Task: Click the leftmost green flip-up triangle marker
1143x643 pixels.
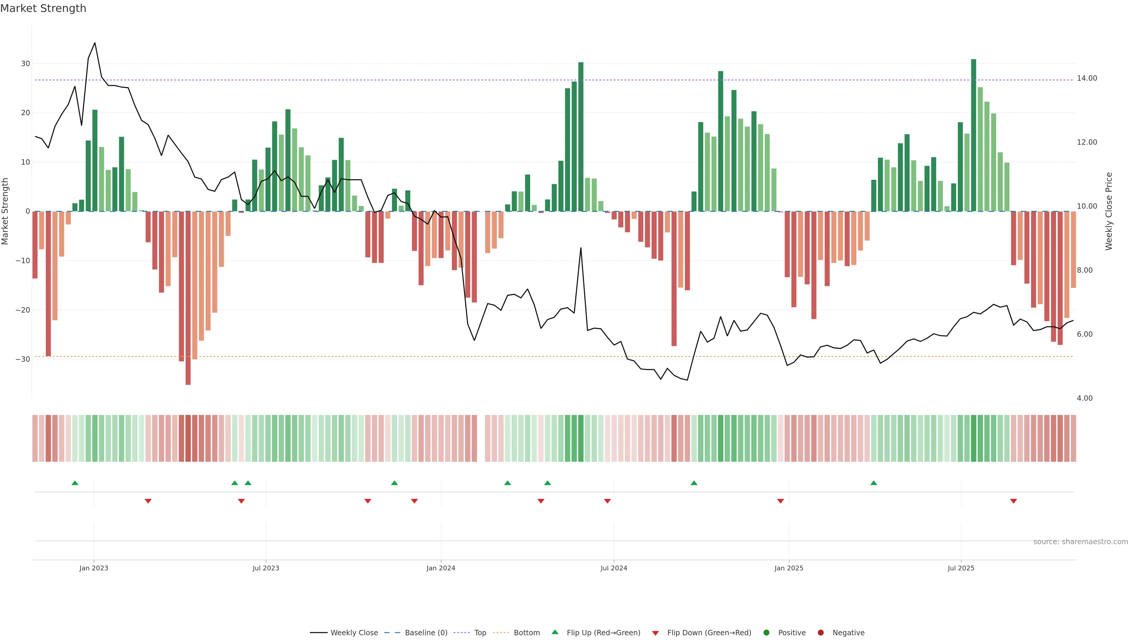Action: (75, 483)
